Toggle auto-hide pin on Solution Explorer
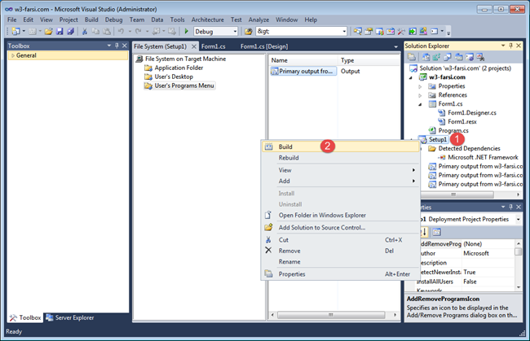 coord(510,46)
